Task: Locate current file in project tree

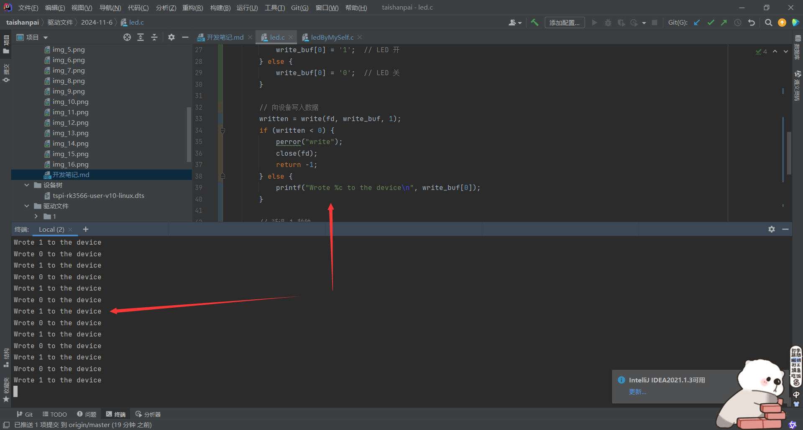Action: 127,38
